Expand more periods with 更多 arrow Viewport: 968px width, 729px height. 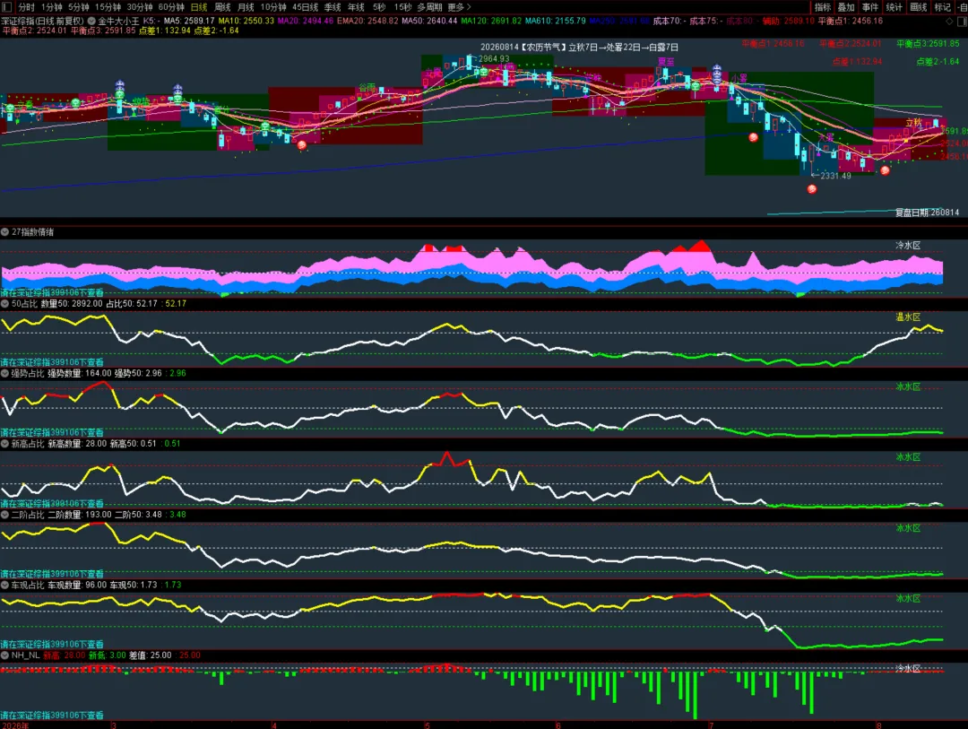coord(459,7)
